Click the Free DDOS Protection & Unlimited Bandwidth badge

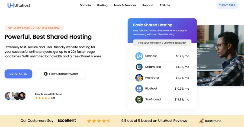(x=162, y=43)
